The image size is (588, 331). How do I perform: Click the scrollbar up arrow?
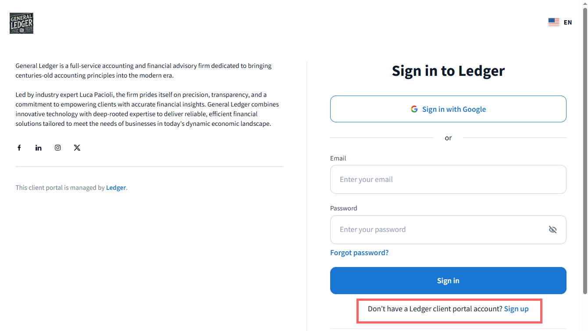point(585,3)
